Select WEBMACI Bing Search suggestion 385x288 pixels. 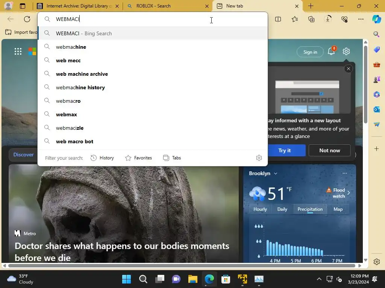pyautogui.click(x=153, y=33)
